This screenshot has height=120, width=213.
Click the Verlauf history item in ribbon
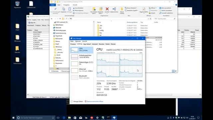click(152, 13)
